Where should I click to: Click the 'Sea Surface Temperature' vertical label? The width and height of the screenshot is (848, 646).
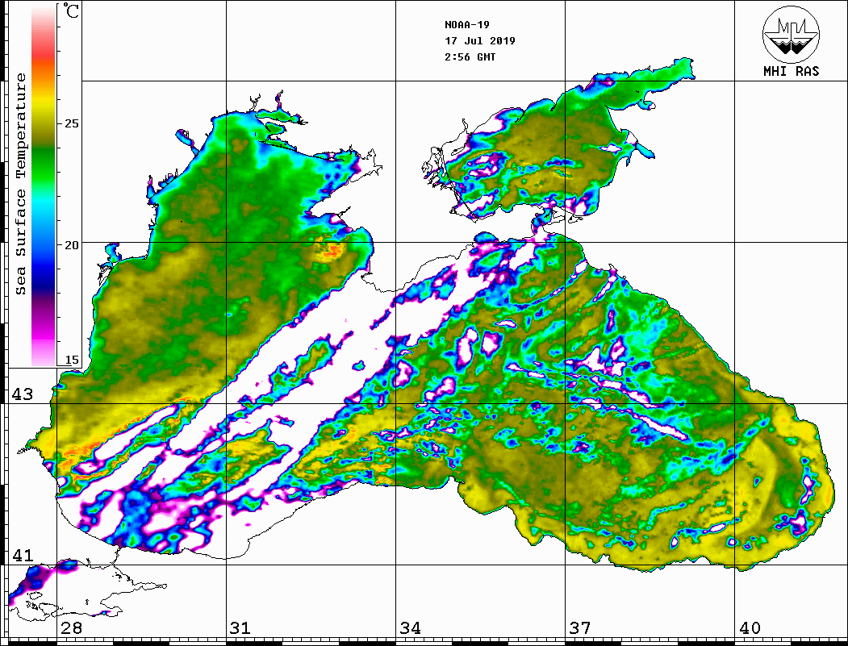[x=20, y=184]
